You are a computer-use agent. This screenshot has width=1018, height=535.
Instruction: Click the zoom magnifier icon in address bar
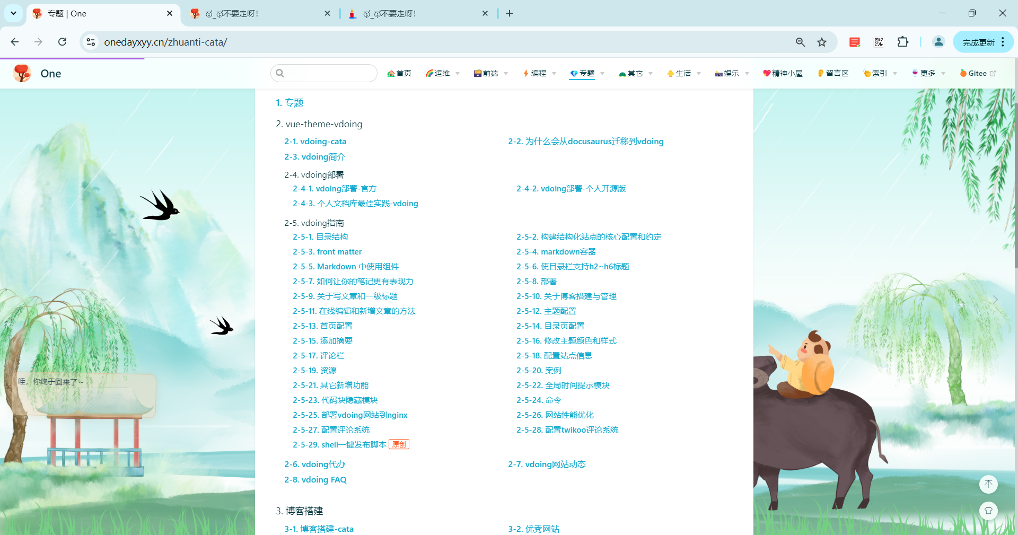click(800, 42)
